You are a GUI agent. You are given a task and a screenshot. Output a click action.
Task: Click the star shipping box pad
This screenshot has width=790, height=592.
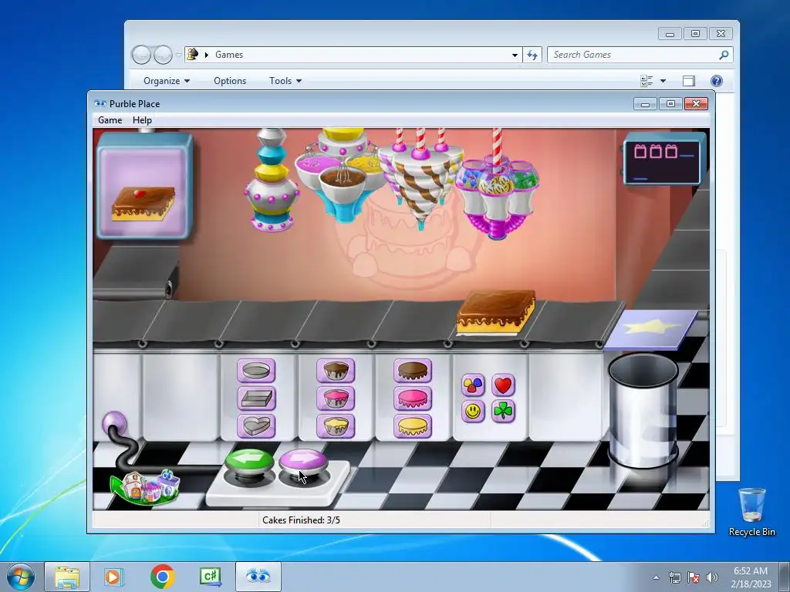click(x=651, y=329)
